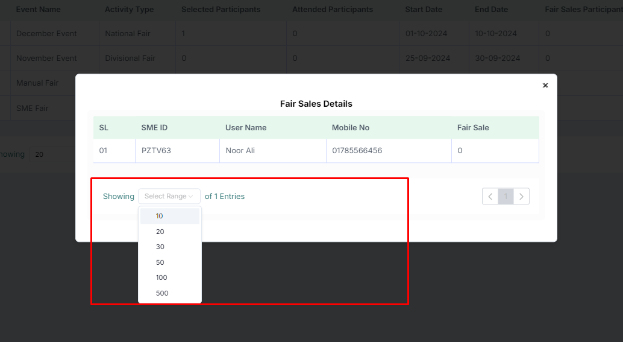Click End Date column header
623x342 pixels.
(x=491, y=9)
